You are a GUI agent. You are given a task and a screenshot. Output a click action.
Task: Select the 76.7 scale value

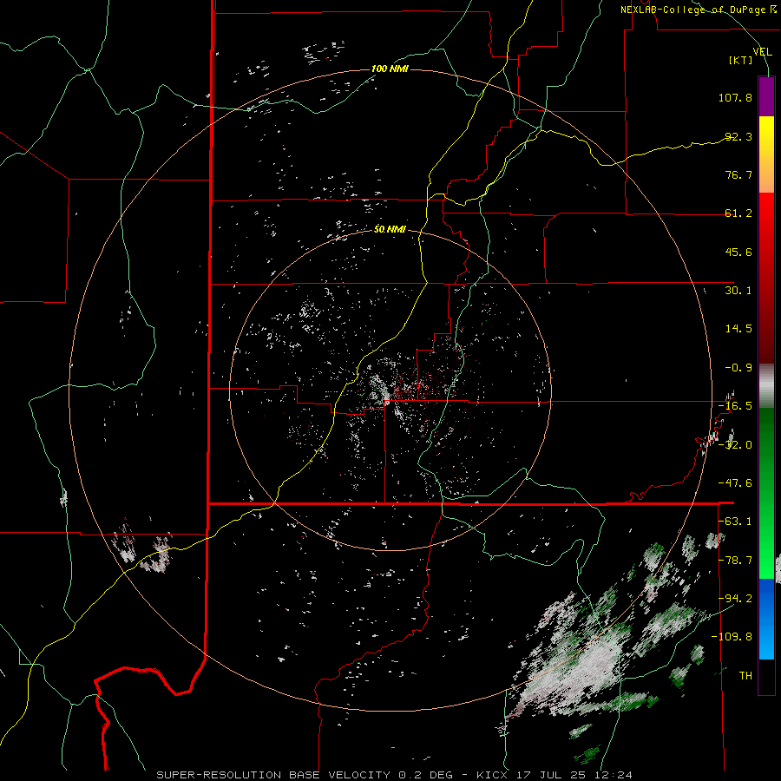tap(738, 174)
